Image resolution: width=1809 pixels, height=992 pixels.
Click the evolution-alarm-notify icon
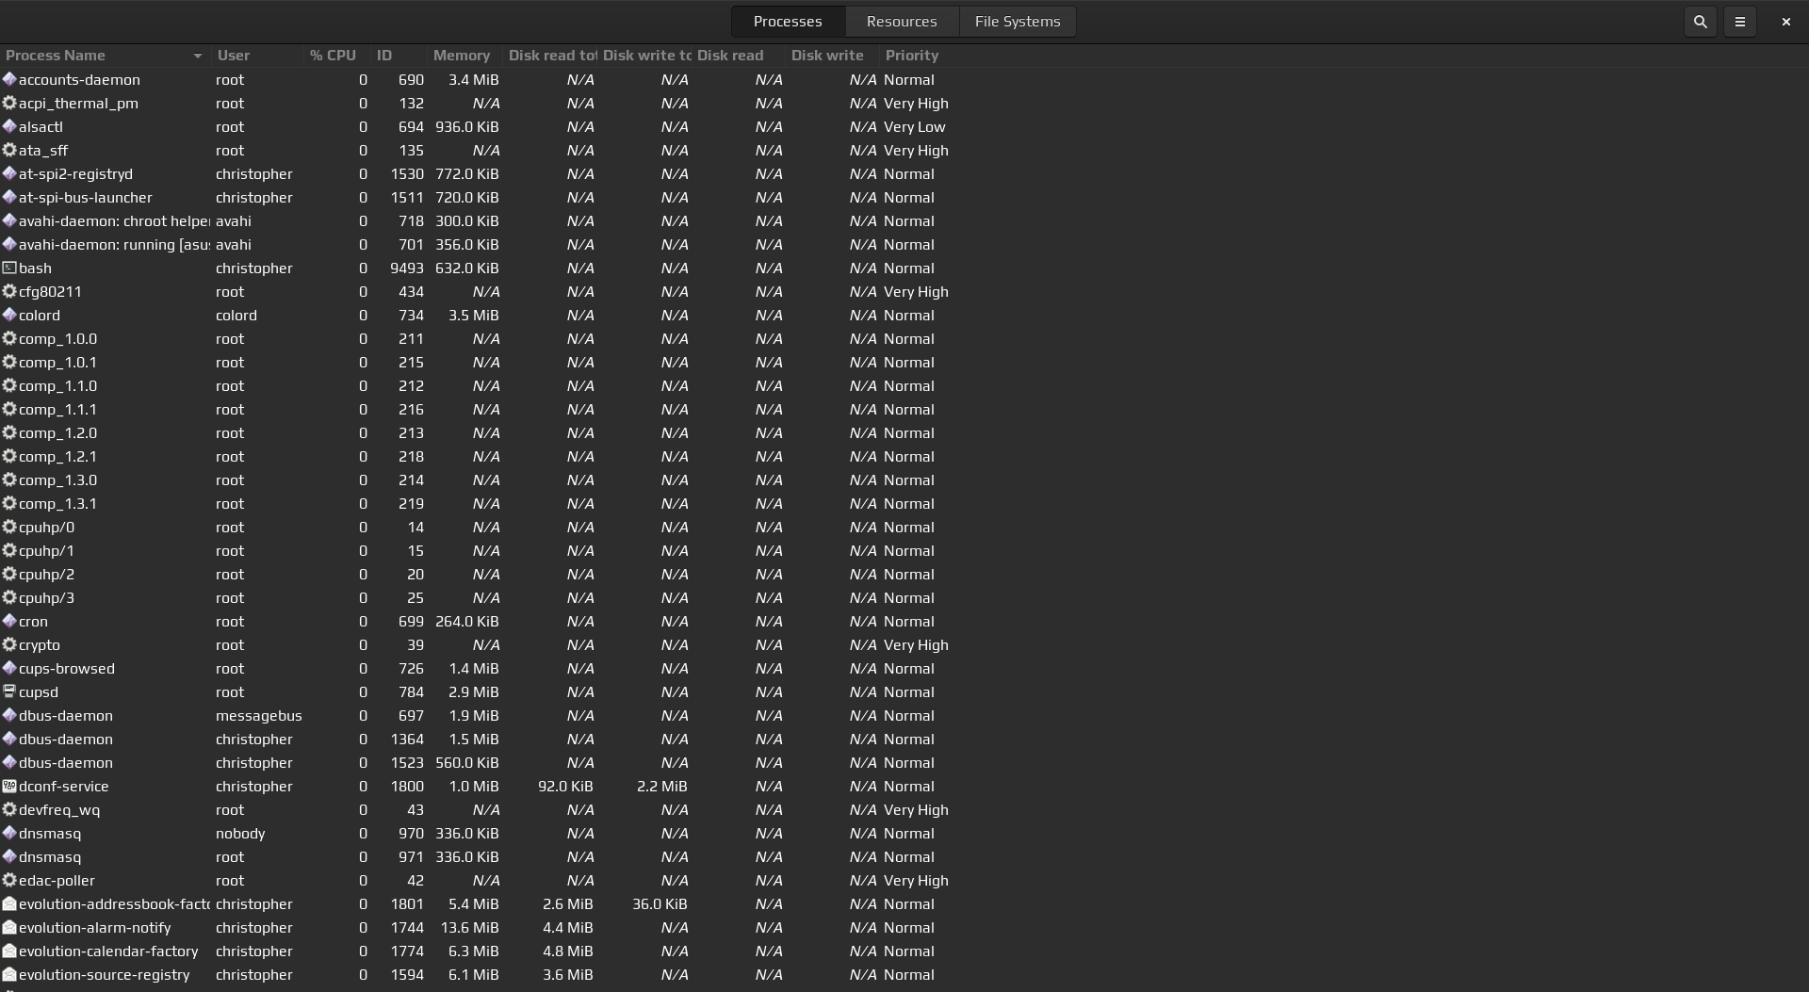[9, 927]
